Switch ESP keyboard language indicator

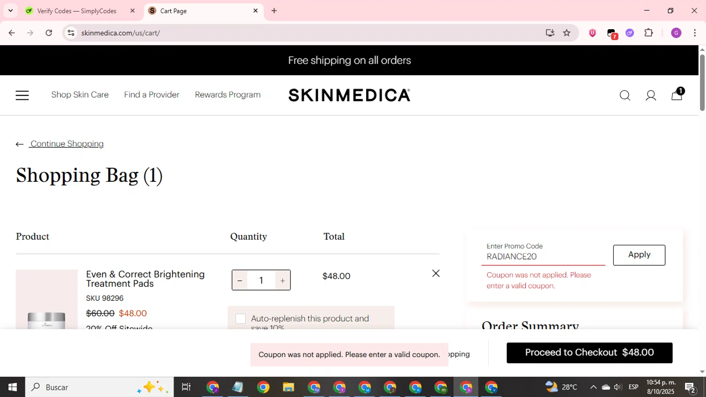click(634, 387)
